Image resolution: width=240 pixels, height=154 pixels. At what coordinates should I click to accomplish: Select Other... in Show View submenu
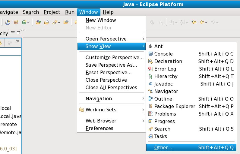[x=163, y=147]
